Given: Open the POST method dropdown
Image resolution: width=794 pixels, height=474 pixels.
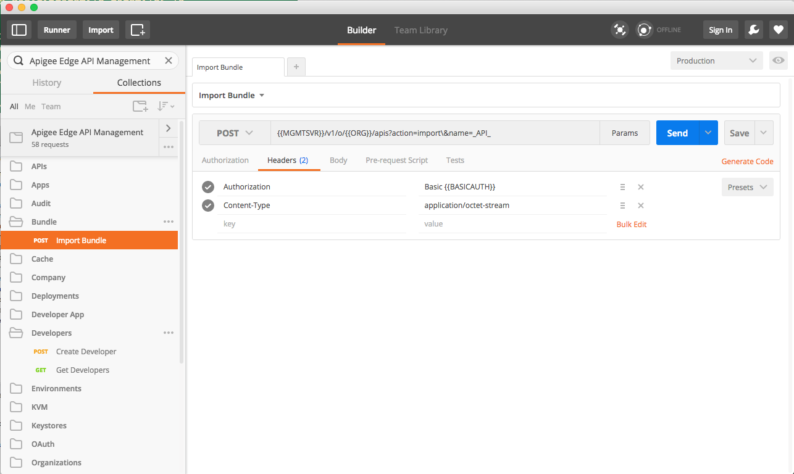Looking at the screenshot, I should [235, 133].
